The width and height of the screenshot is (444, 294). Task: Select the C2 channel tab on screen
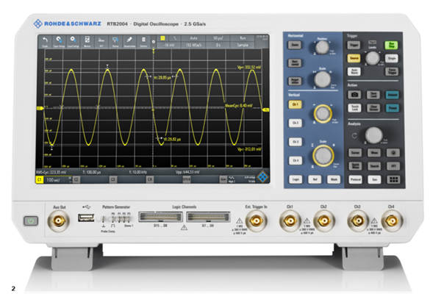point(77,178)
